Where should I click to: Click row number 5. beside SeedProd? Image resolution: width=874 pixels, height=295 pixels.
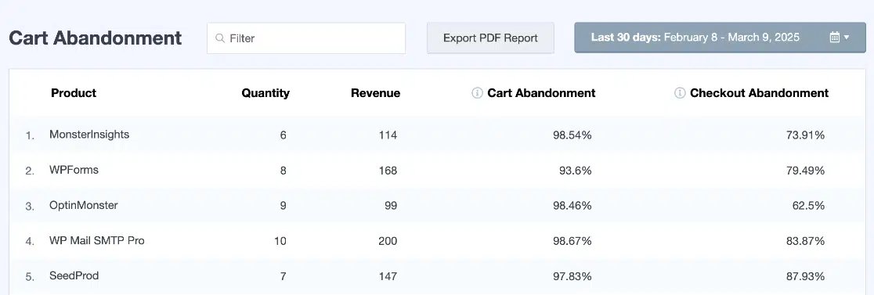(x=30, y=277)
